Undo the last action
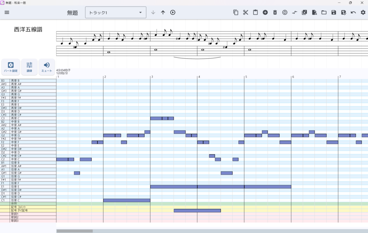368x233 pixels. [353, 13]
